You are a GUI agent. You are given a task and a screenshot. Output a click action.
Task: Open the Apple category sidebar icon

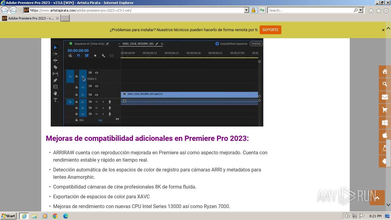coord(385,135)
